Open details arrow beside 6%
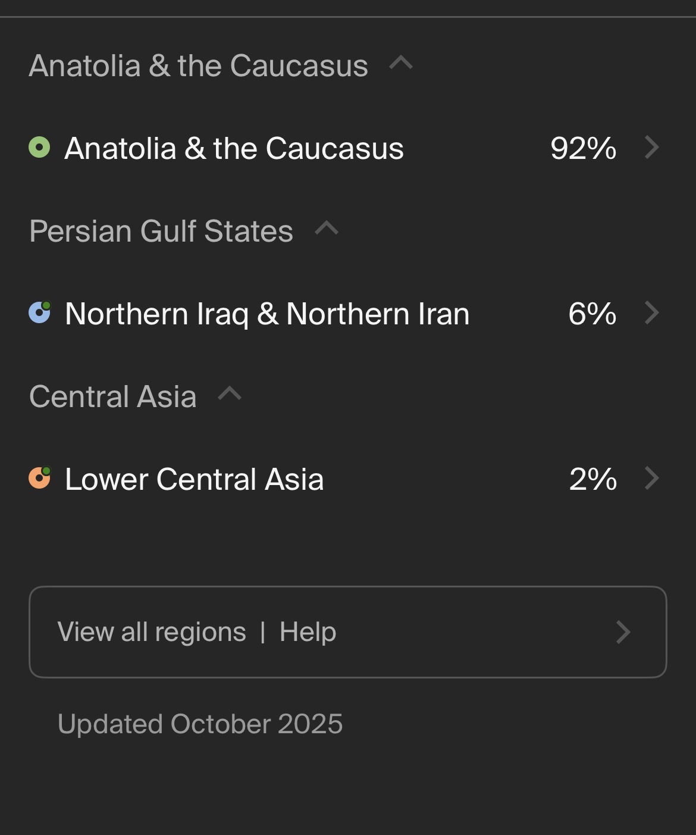Screen dimensions: 696x835 coord(652,312)
